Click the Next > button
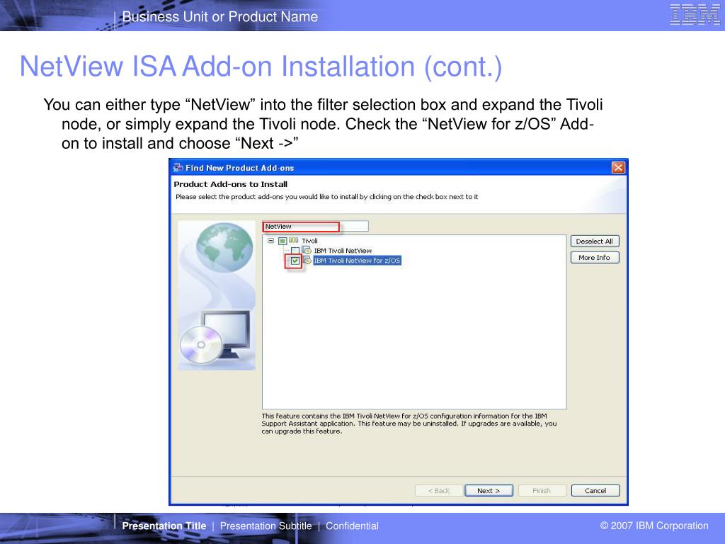Screen dimensions: 725x544 coord(489,491)
